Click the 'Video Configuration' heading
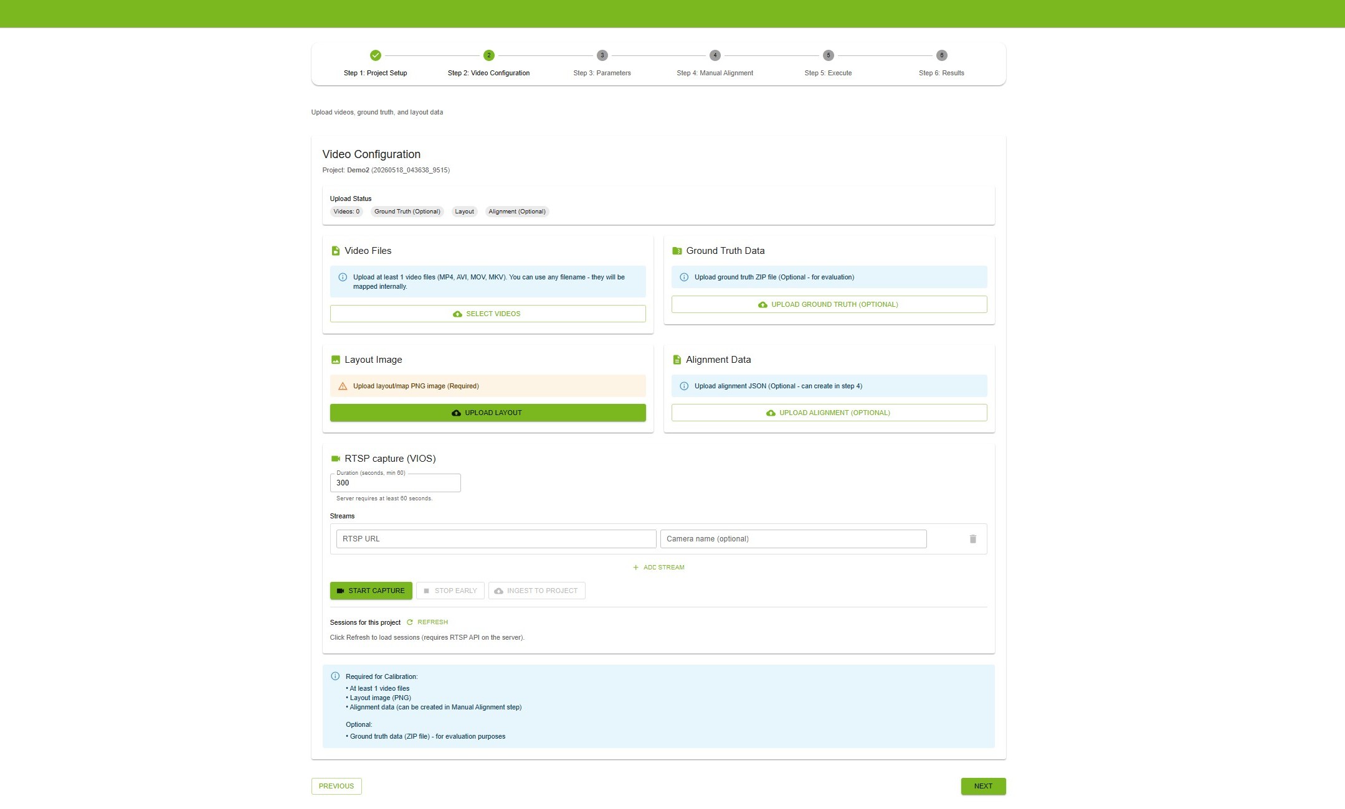The height and width of the screenshot is (809, 1345). [x=371, y=154]
